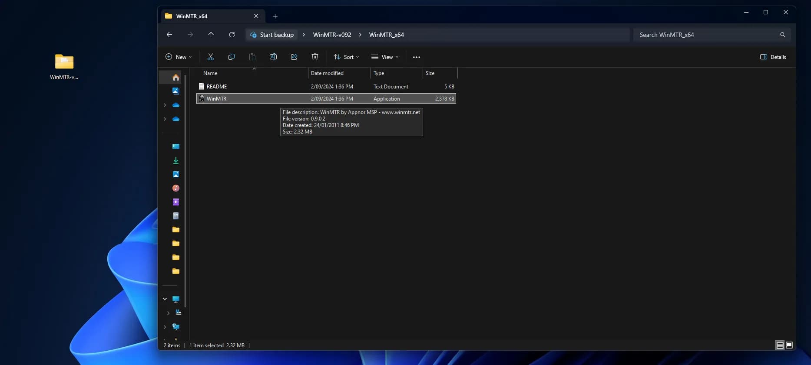The height and width of the screenshot is (365, 811).
Task: Select Network in the navigation pane
Action: point(176,327)
